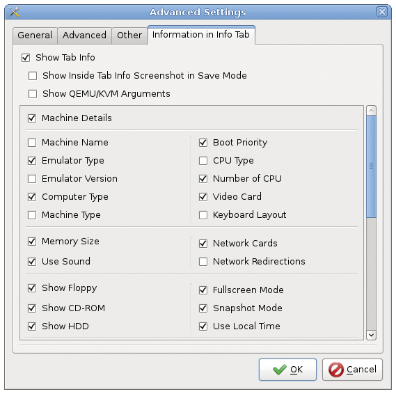Click the red Cancel button
Image resolution: width=396 pixels, height=394 pixels.
tap(352, 369)
